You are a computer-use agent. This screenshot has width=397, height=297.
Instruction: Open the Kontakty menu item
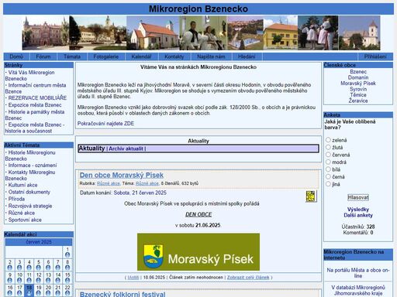(174, 56)
